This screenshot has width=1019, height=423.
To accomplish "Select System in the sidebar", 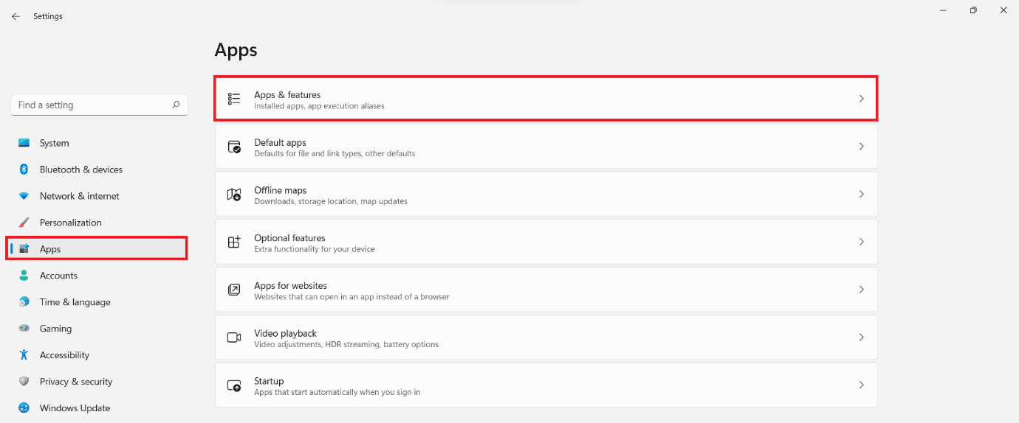I will (x=54, y=143).
